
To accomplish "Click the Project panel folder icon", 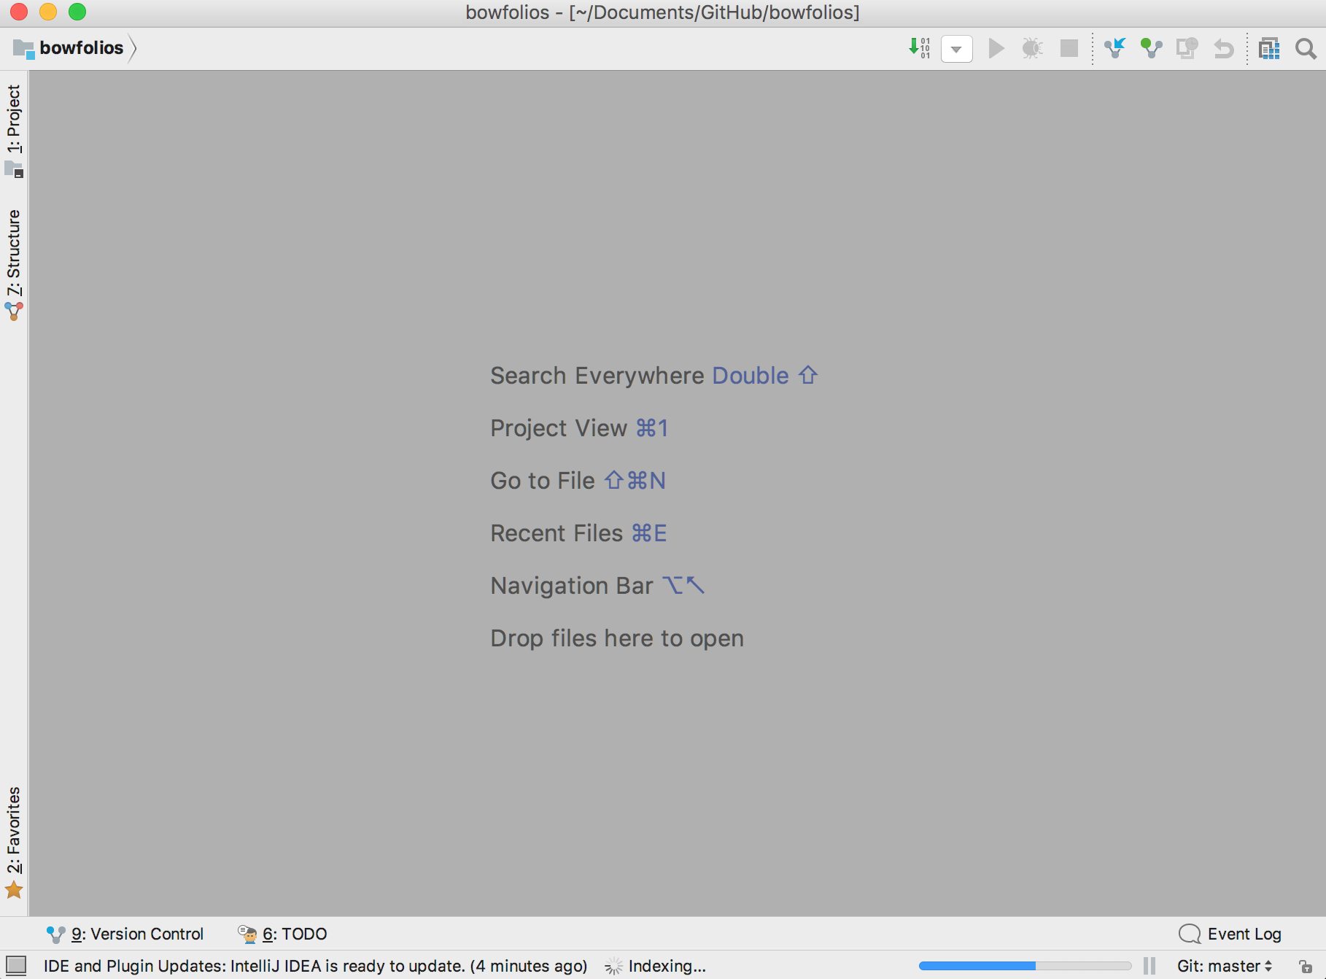I will click(14, 169).
